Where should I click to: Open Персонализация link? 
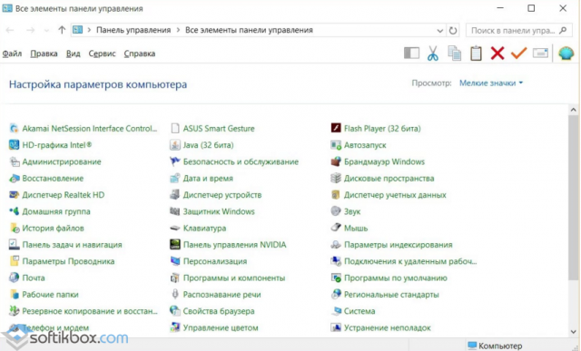(215, 261)
